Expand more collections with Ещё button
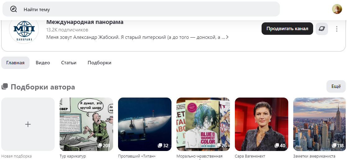 tap(336, 87)
